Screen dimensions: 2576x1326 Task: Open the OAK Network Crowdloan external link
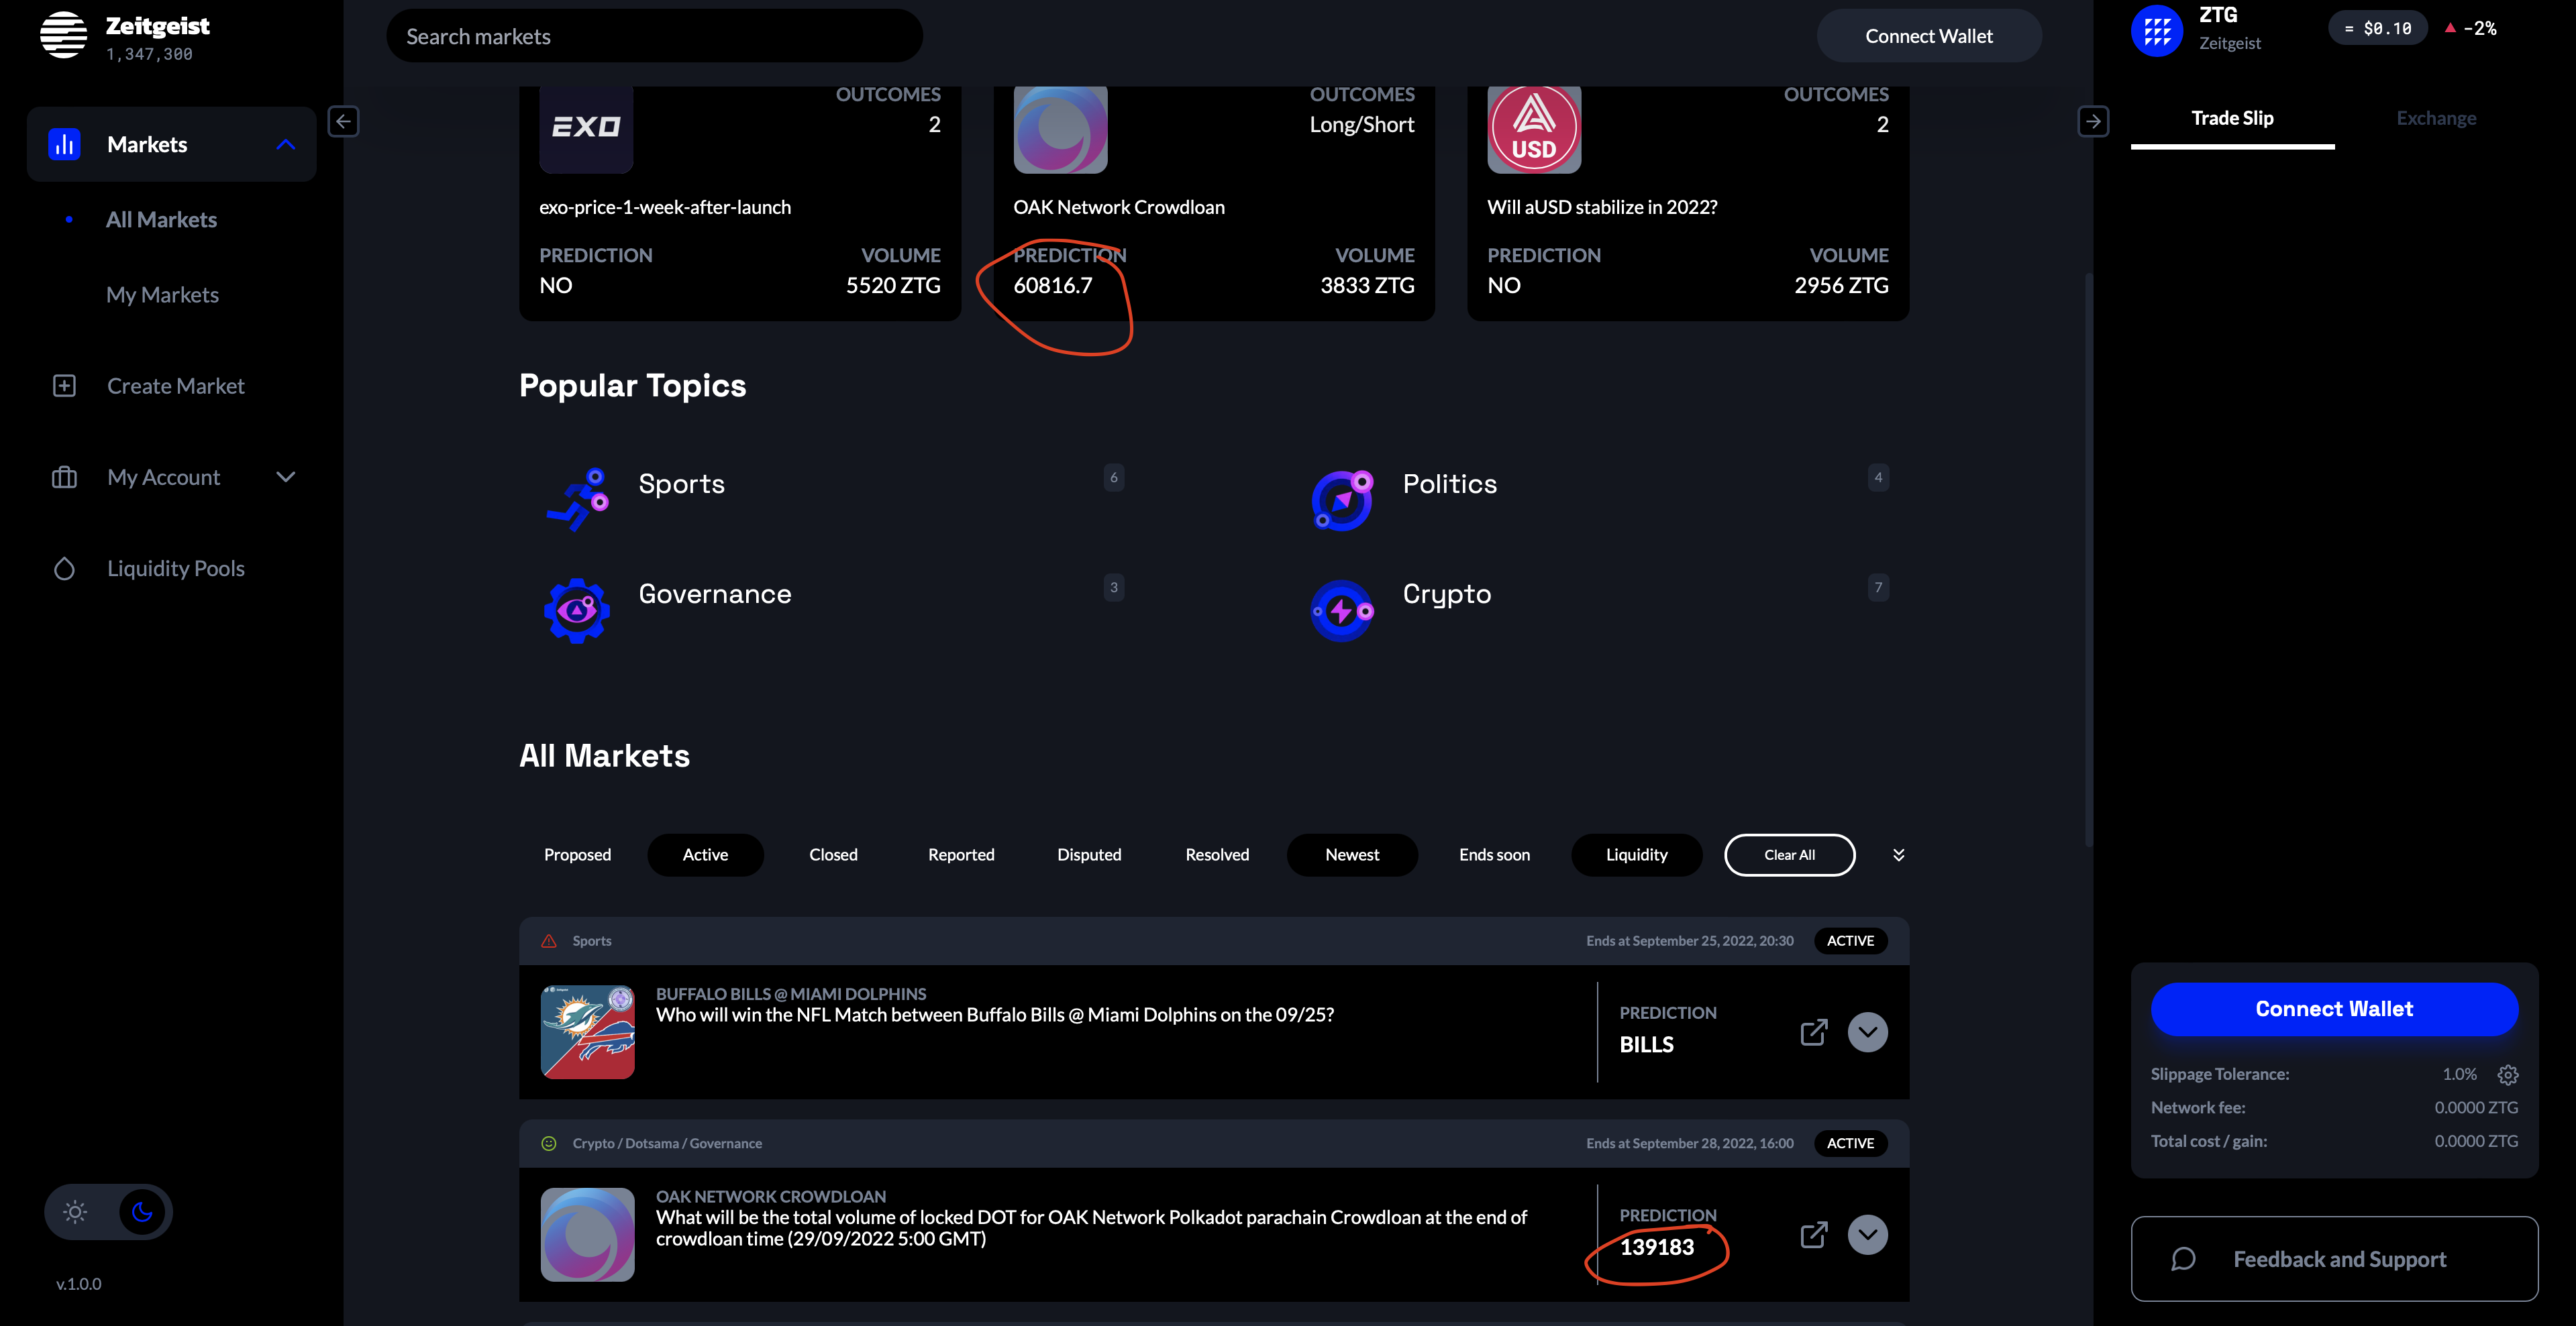pos(1815,1235)
